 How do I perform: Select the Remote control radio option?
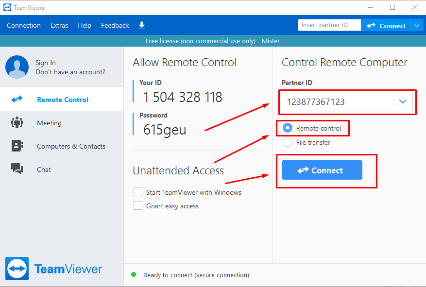tap(288, 128)
